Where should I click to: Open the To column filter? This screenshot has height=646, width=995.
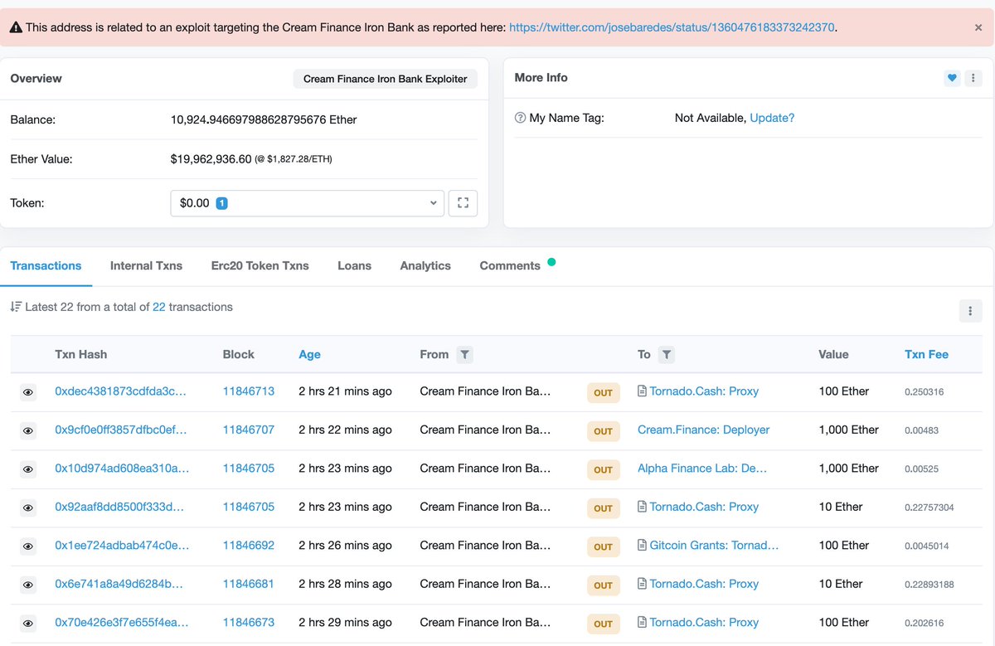pyautogui.click(x=667, y=354)
